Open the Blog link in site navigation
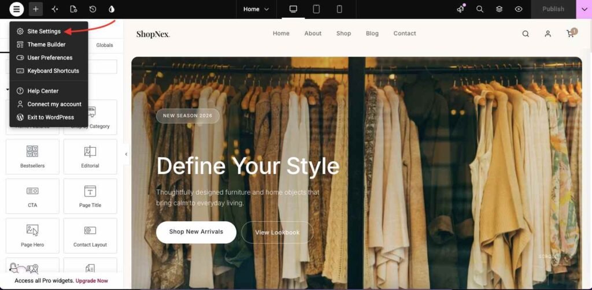 [x=372, y=34]
